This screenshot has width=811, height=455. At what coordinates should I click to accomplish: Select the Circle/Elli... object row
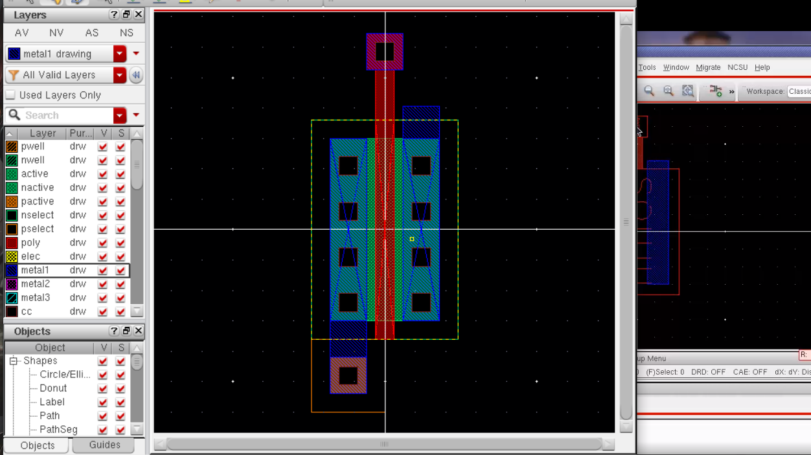click(x=67, y=374)
